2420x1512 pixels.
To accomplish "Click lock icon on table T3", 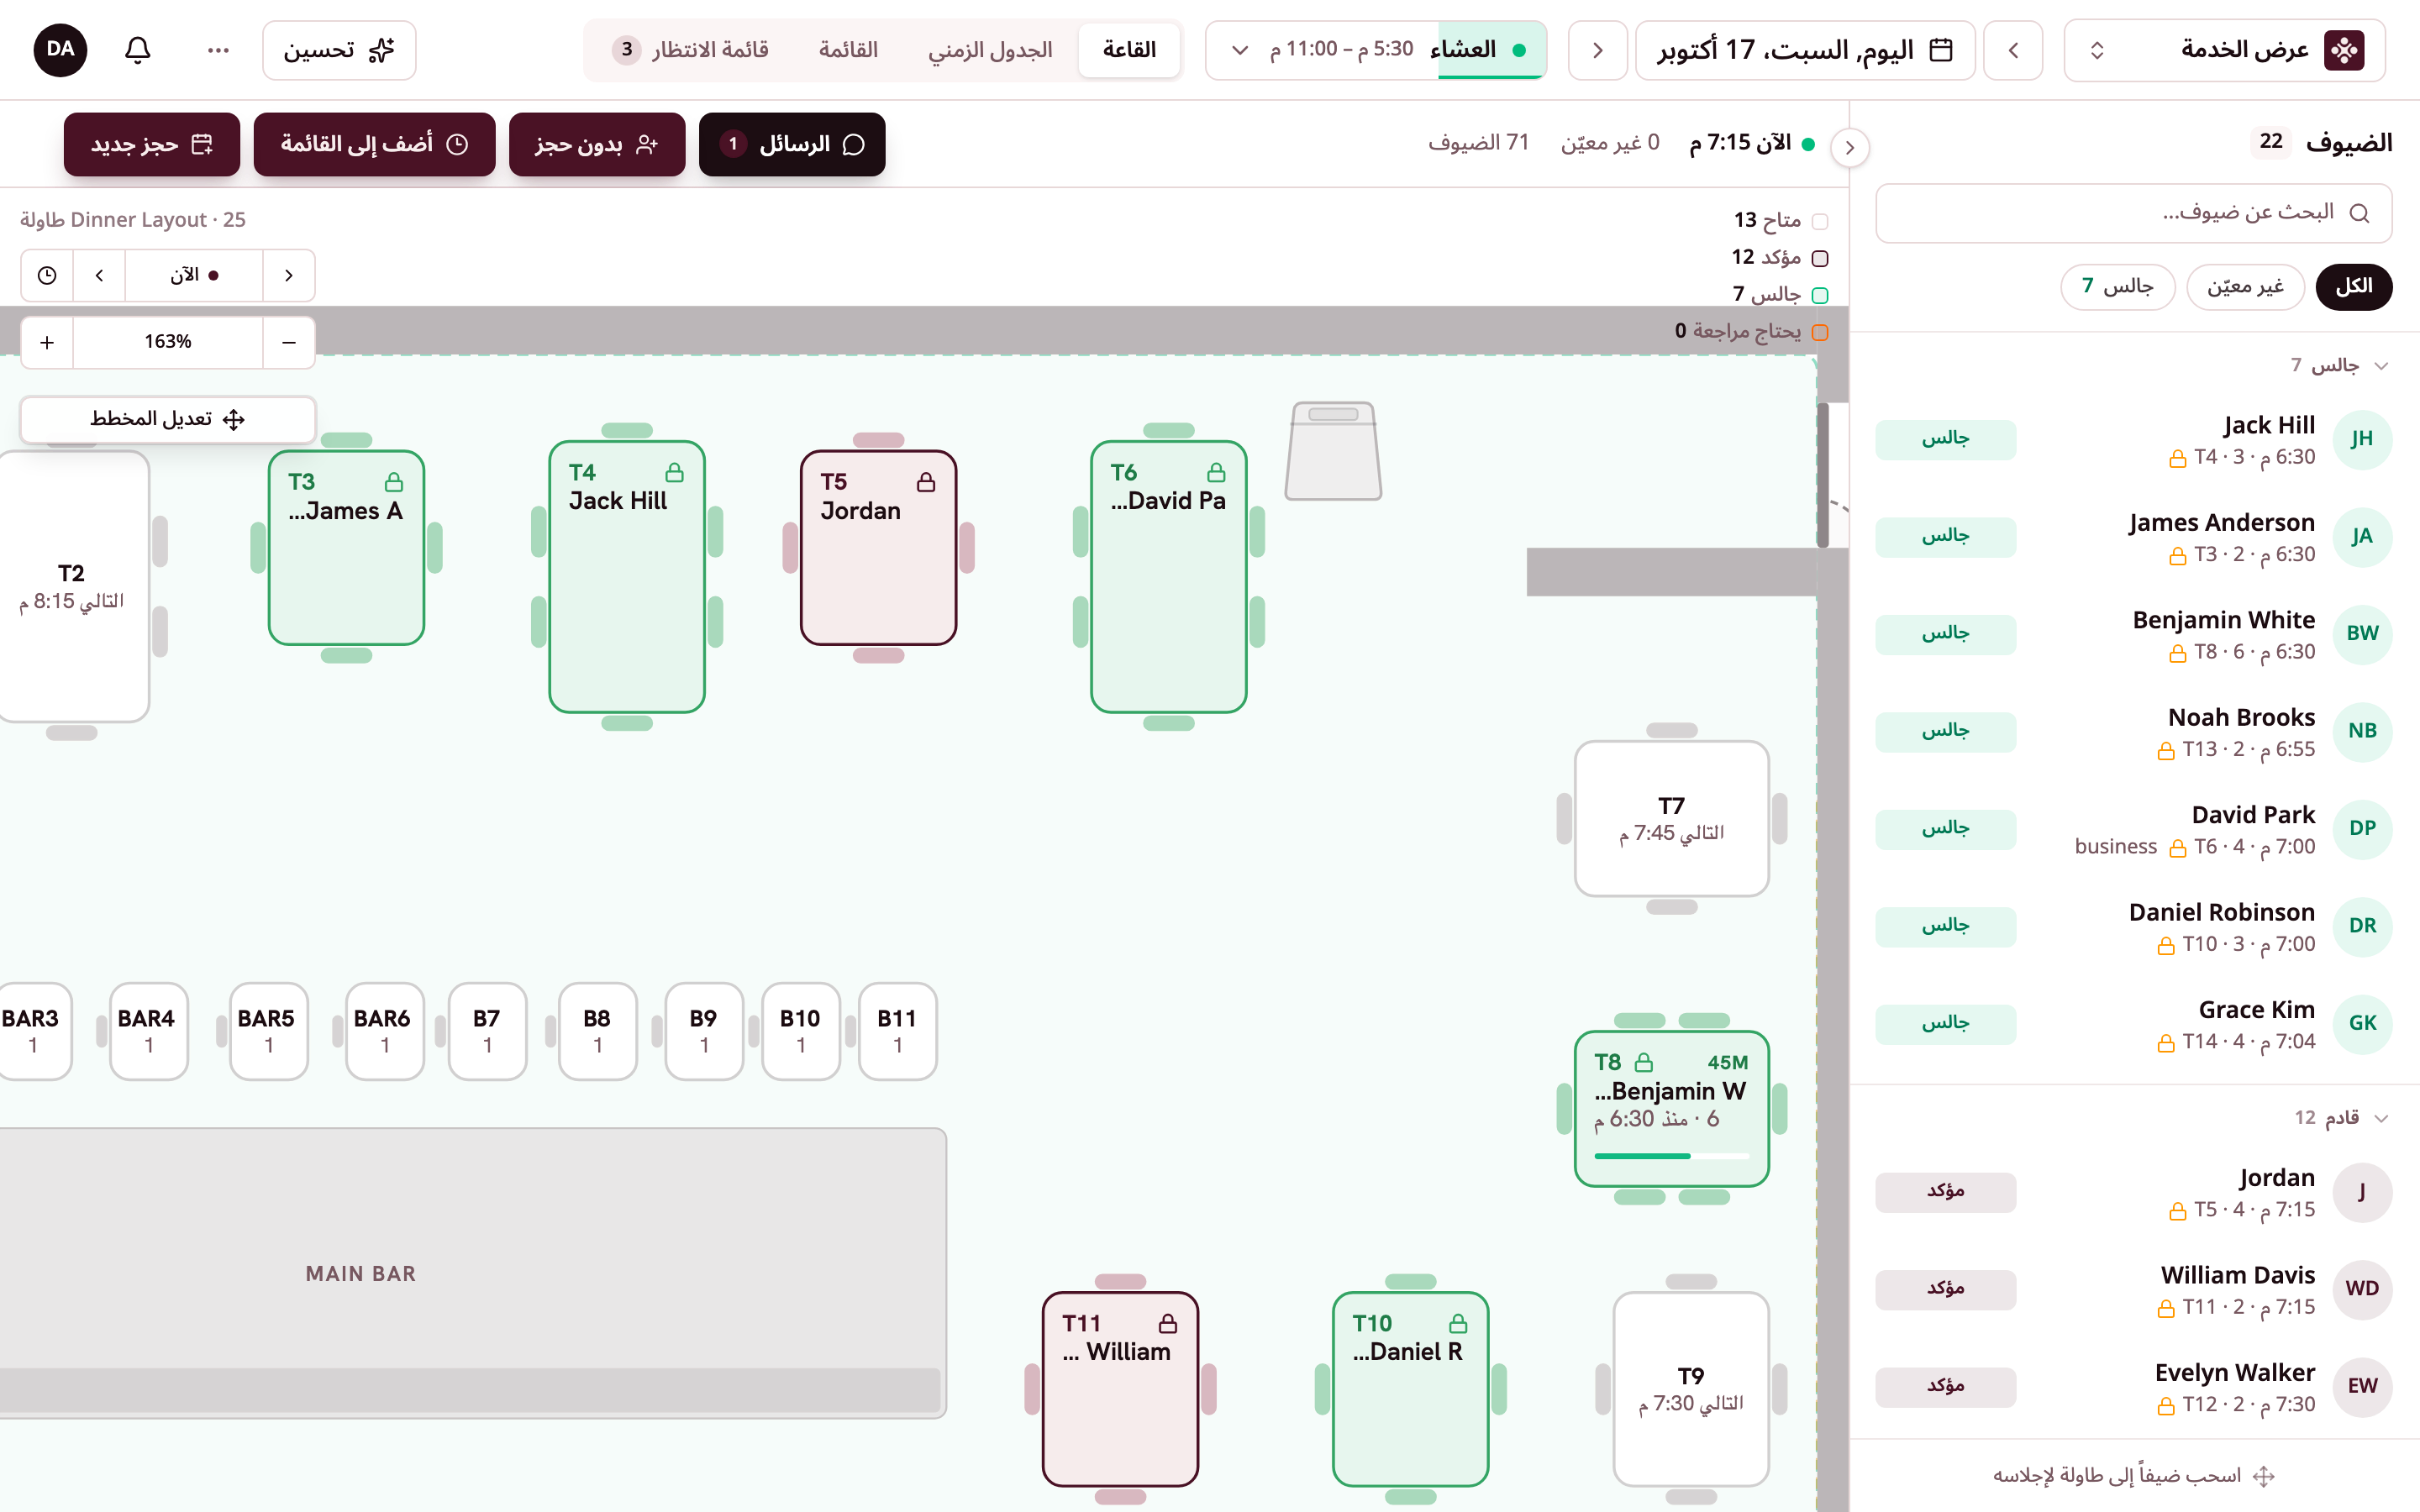I will [394, 483].
